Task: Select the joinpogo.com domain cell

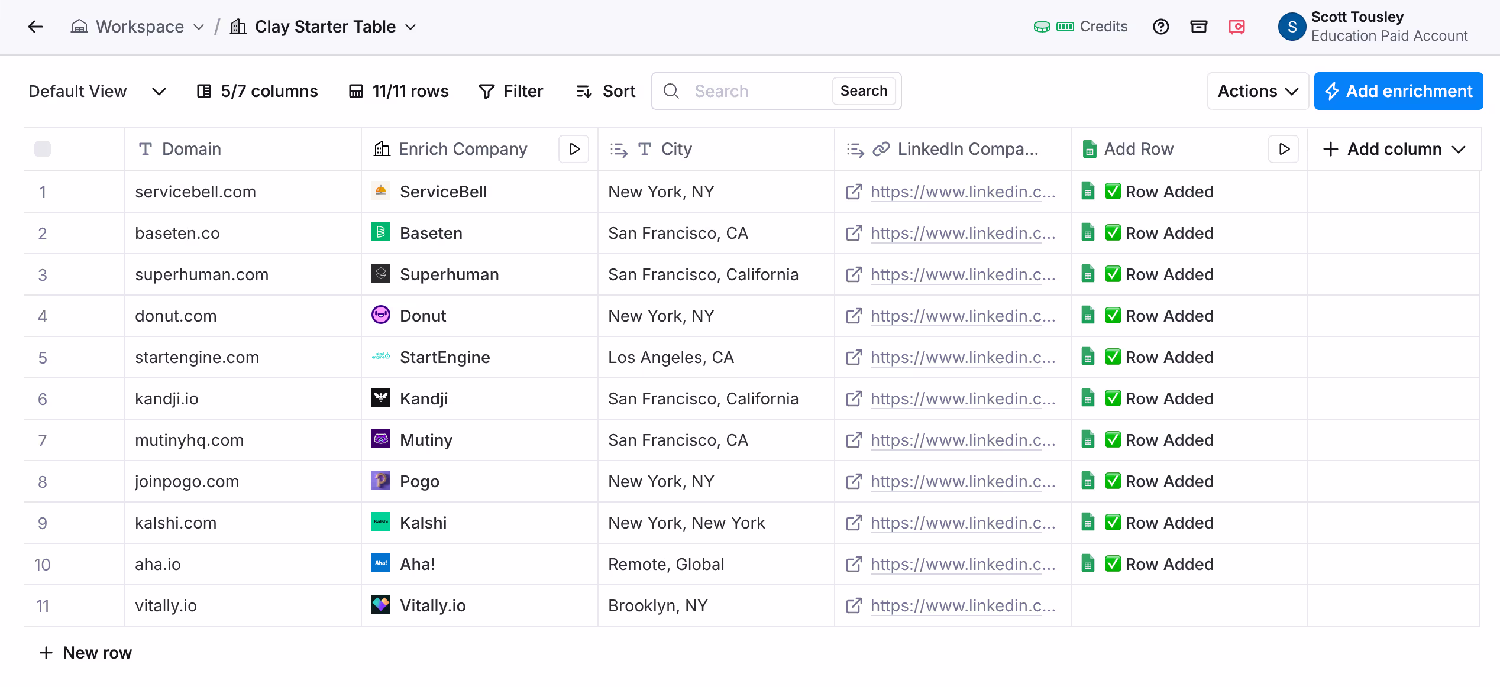Action: pos(243,481)
